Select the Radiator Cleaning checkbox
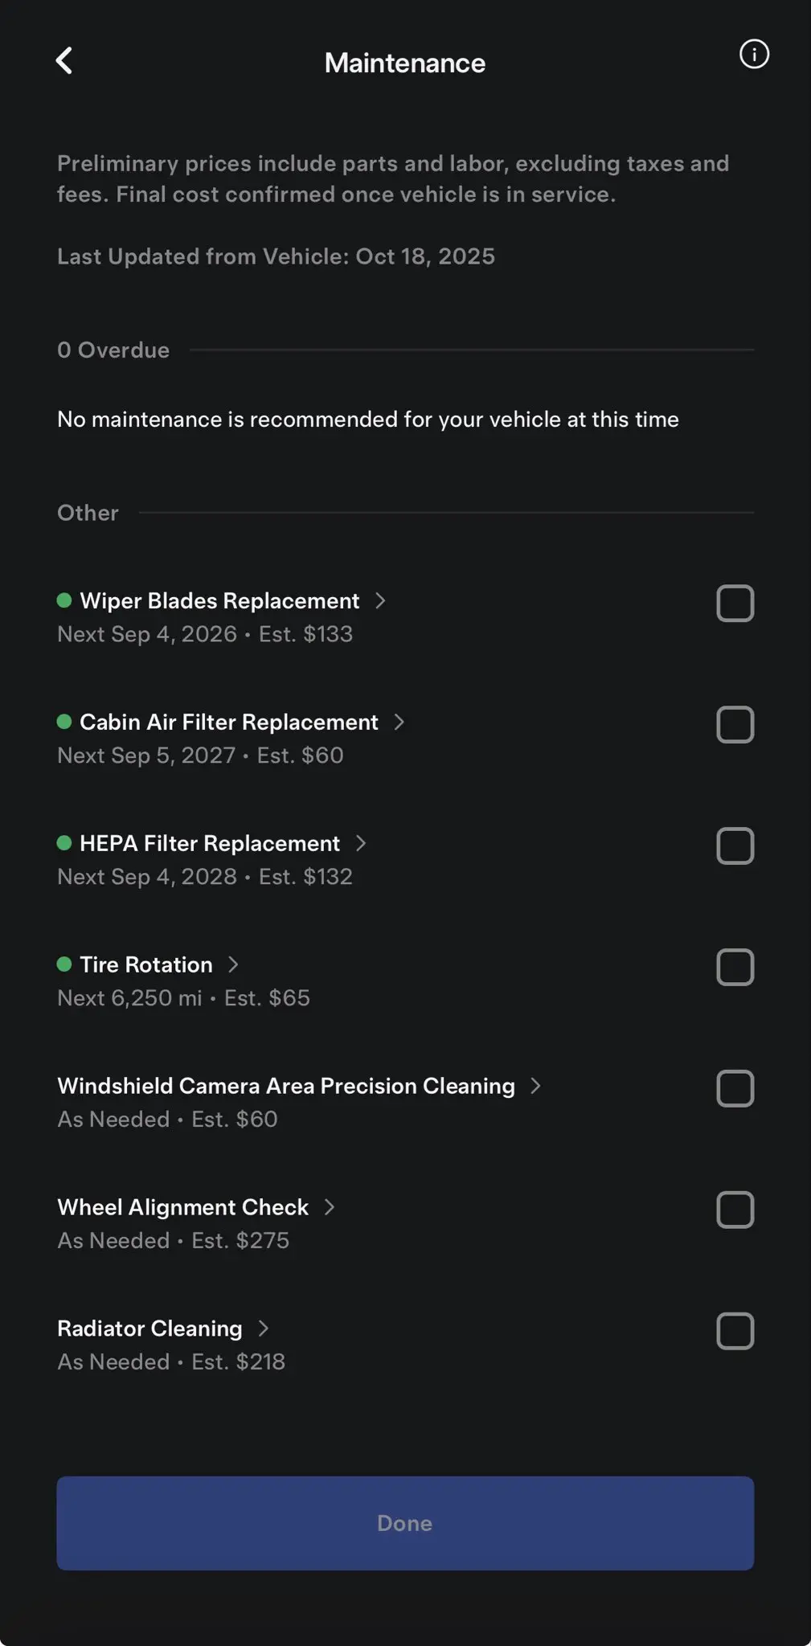Image resolution: width=811 pixels, height=1646 pixels. [735, 1331]
